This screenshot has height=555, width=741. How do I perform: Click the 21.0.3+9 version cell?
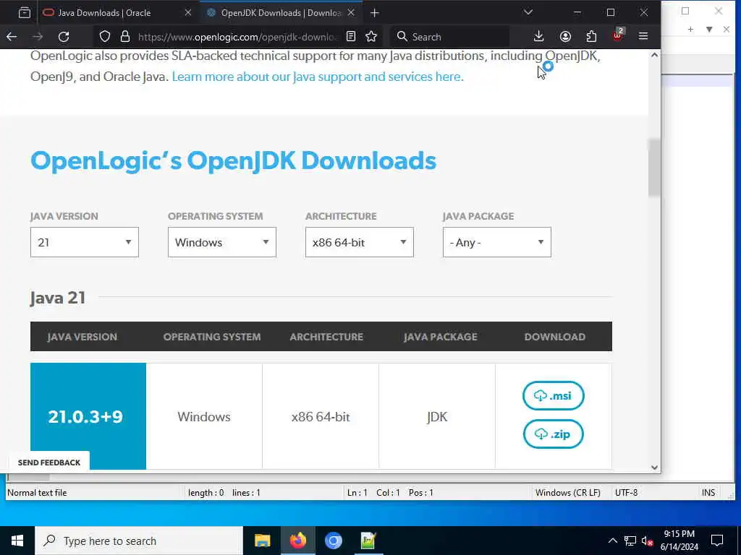pyautogui.click(x=88, y=416)
